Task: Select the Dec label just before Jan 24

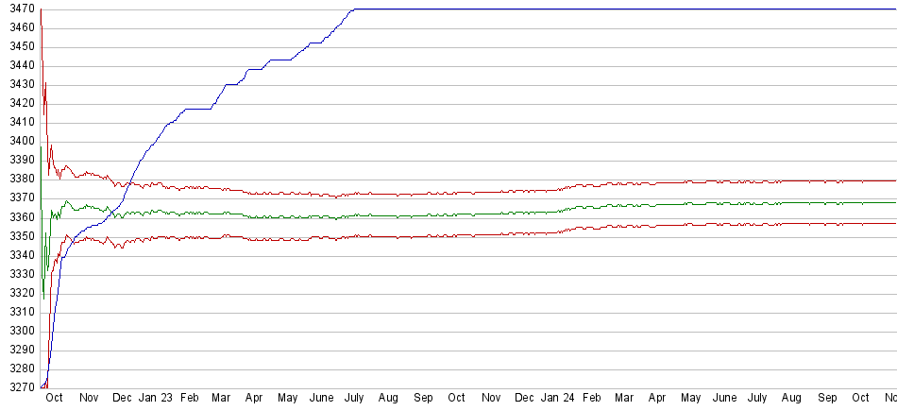Action: pyautogui.click(x=524, y=399)
